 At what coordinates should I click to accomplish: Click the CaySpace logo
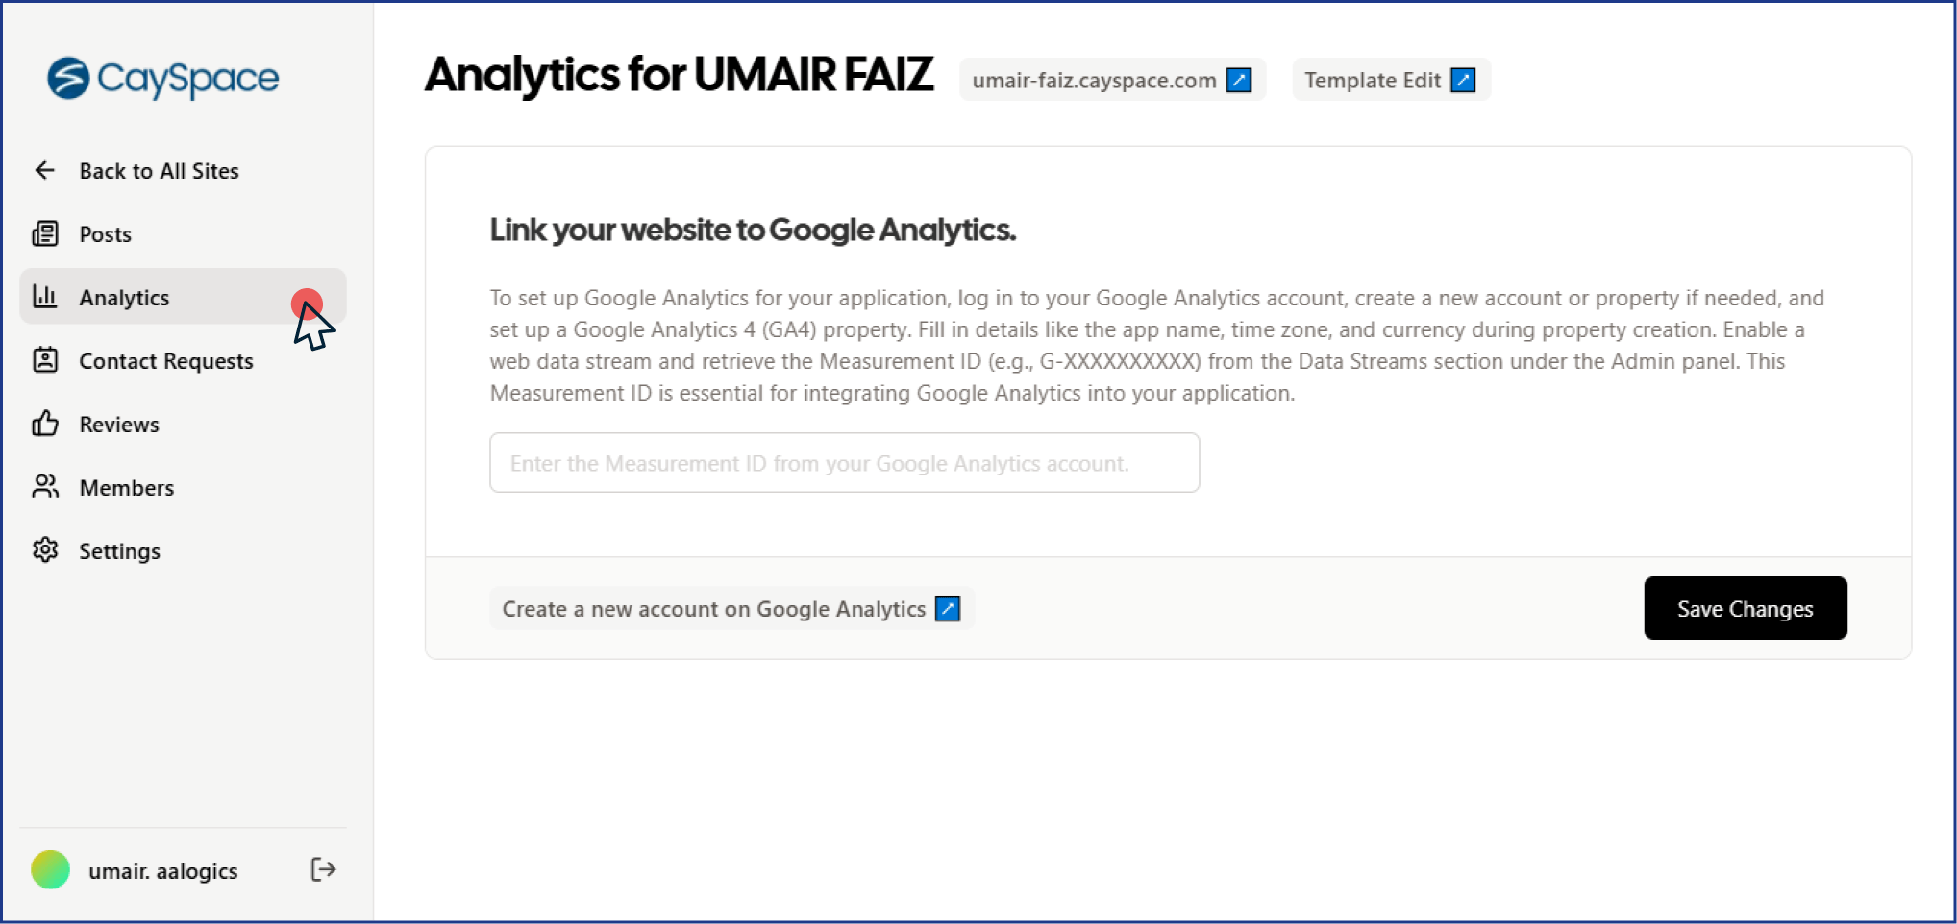(163, 78)
